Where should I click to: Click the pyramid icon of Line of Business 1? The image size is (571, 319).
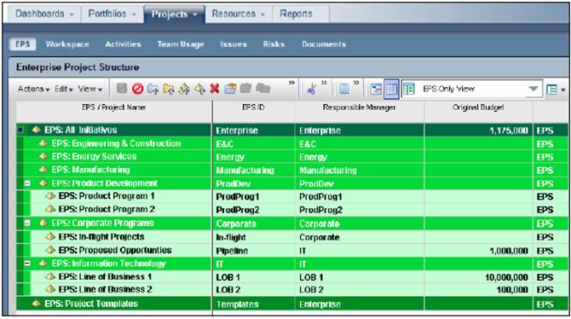pos(50,276)
